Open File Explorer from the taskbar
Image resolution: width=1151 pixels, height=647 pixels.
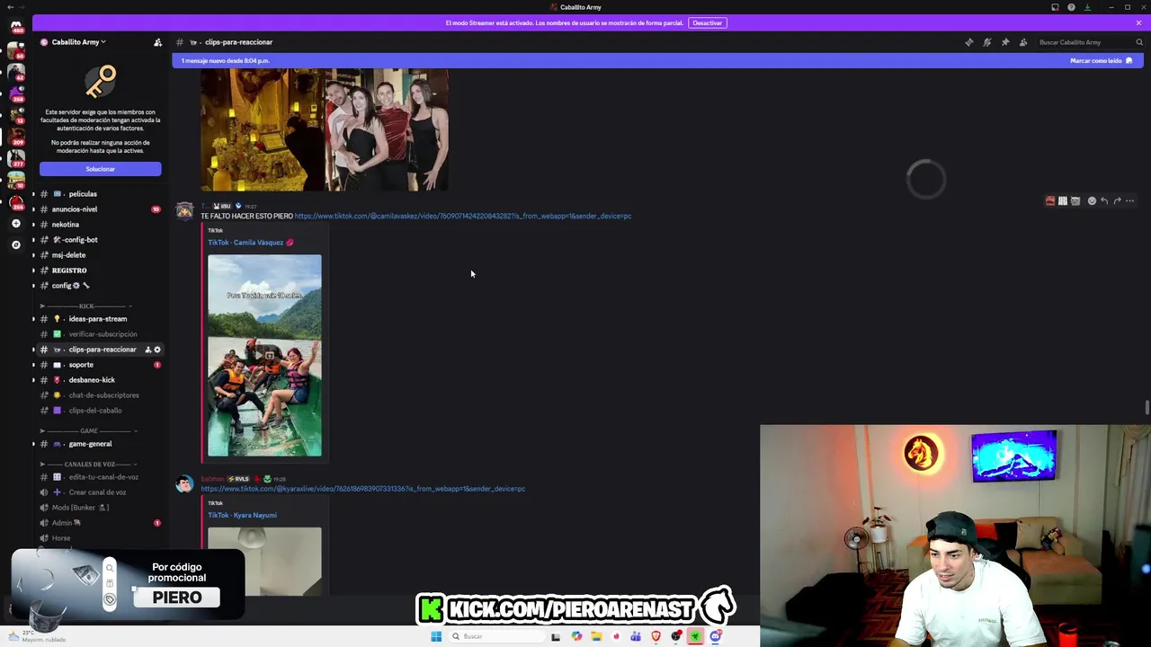tap(596, 636)
